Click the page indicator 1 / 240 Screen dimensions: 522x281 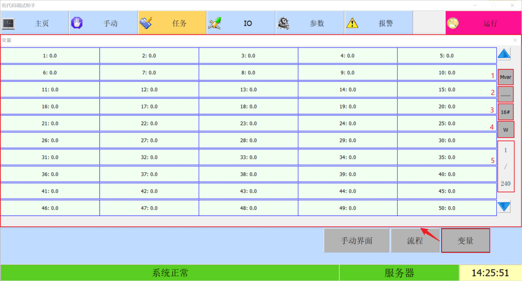pyautogui.click(x=506, y=166)
